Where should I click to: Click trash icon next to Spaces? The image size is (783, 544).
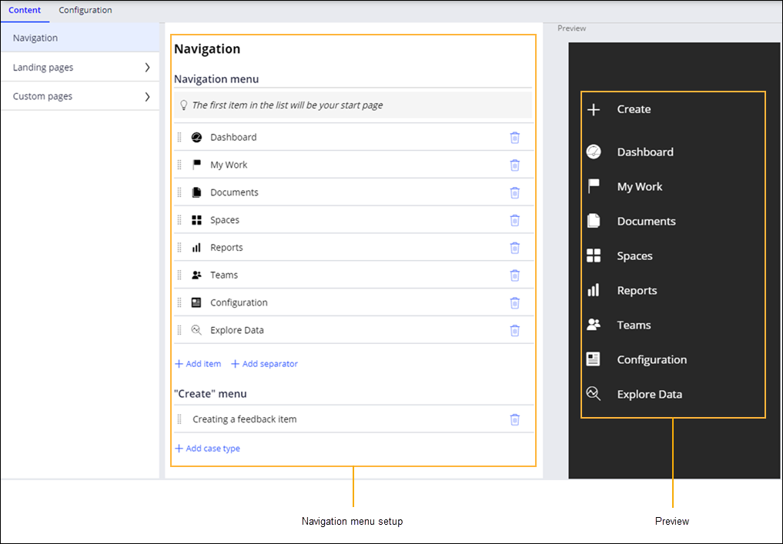[x=514, y=220]
